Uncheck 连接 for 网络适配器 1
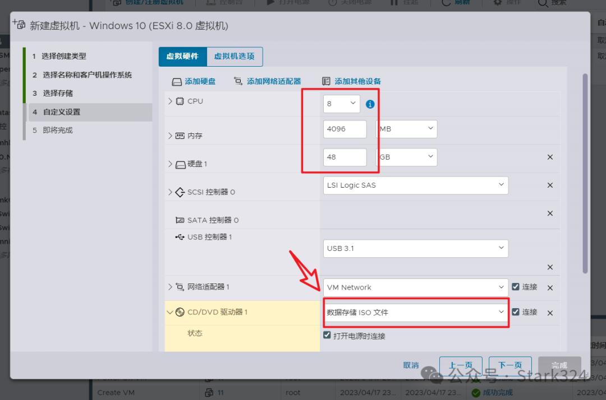606x400 pixels. (516, 287)
